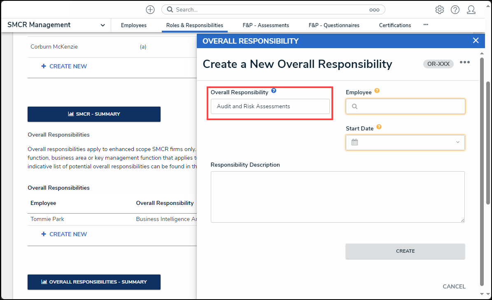Click the Overall Responsibility help tooltip icon

tap(274, 91)
